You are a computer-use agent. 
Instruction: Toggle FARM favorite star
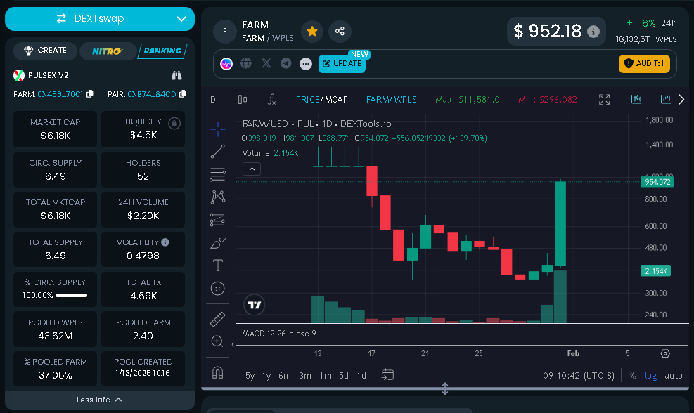pyautogui.click(x=312, y=32)
